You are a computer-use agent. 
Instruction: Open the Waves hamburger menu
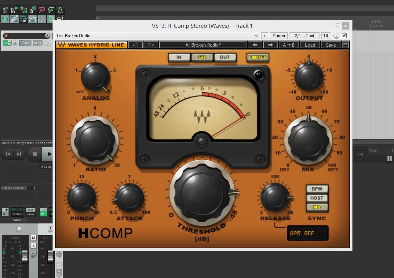[345, 45]
